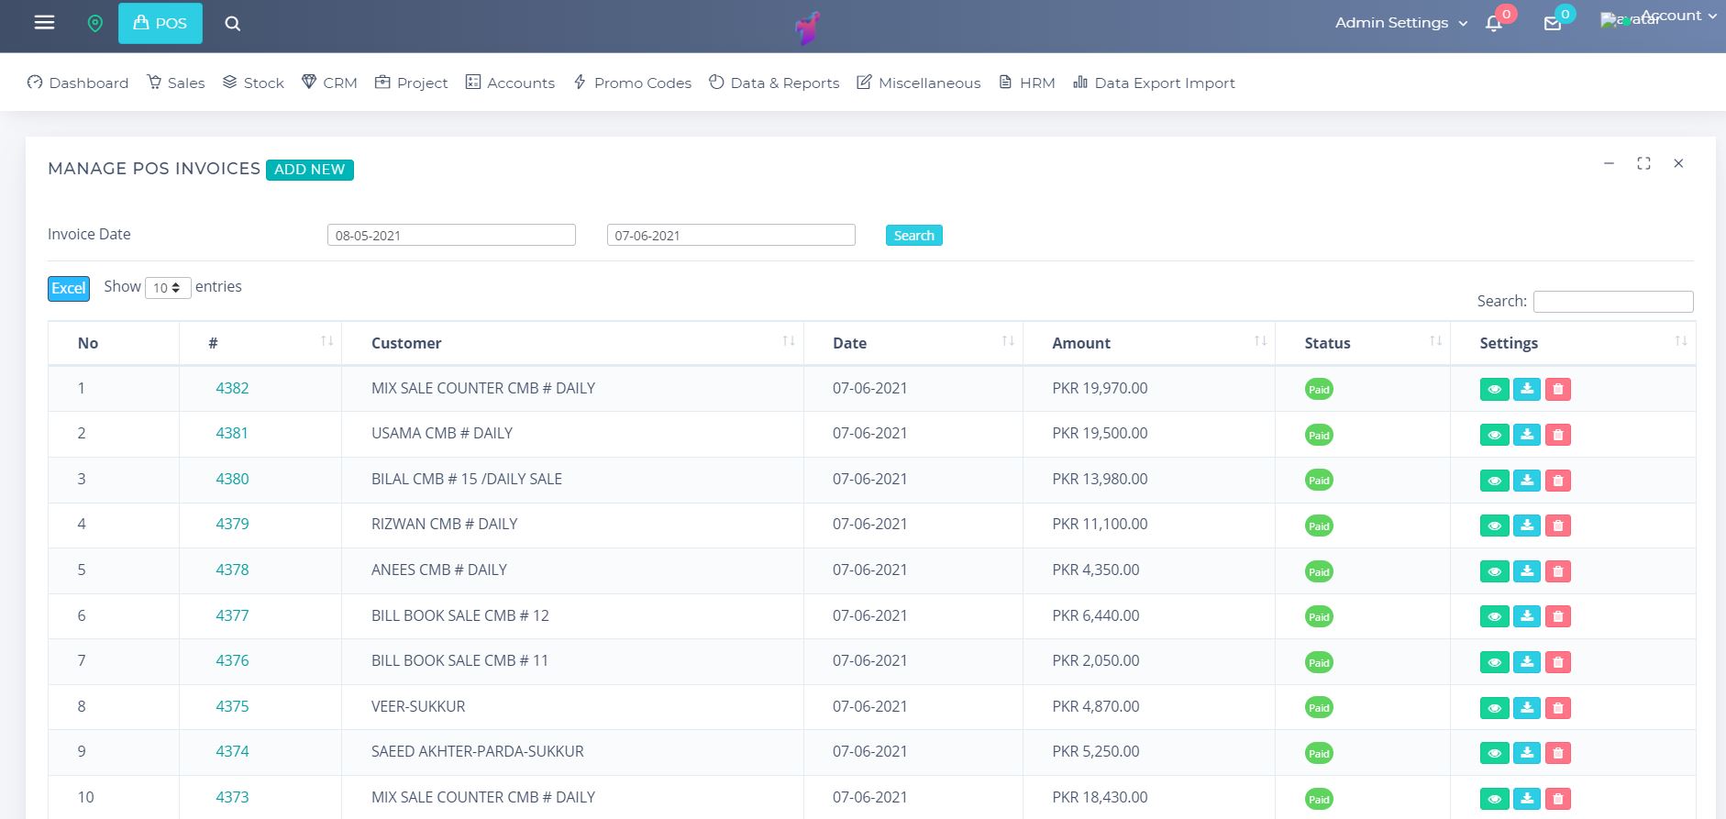Toggle fullscreen for invoices panel
Screen dimensions: 1726x819
(x=1643, y=163)
